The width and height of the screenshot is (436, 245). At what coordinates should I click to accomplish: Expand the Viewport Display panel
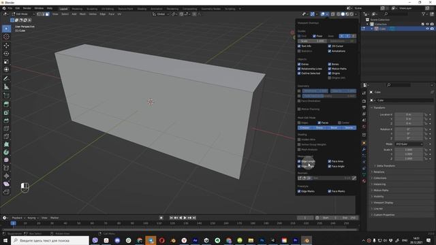[383, 203]
